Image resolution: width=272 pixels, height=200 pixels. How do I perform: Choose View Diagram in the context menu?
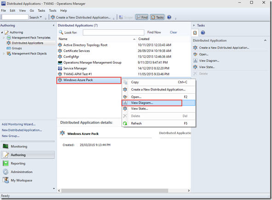coord(158,103)
